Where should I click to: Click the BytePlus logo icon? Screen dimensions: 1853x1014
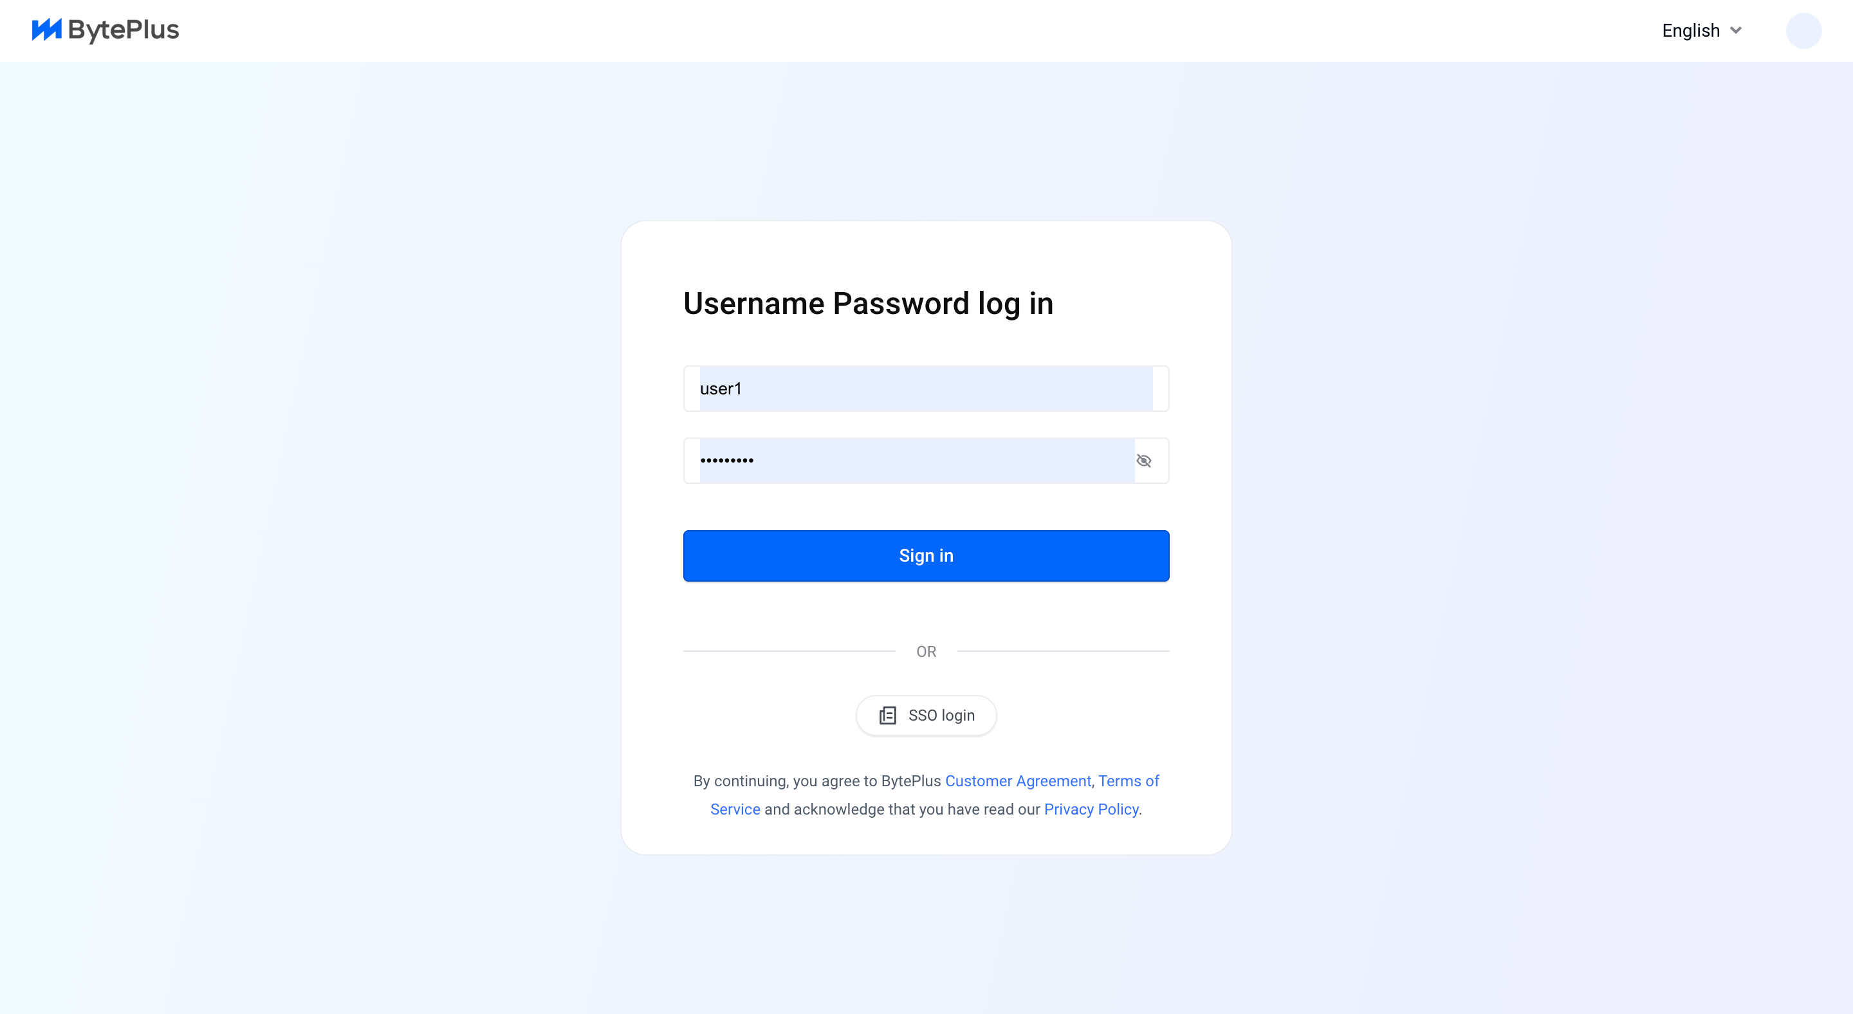click(x=47, y=30)
